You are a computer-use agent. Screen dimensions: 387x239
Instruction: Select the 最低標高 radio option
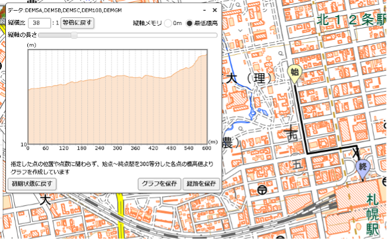(189, 23)
